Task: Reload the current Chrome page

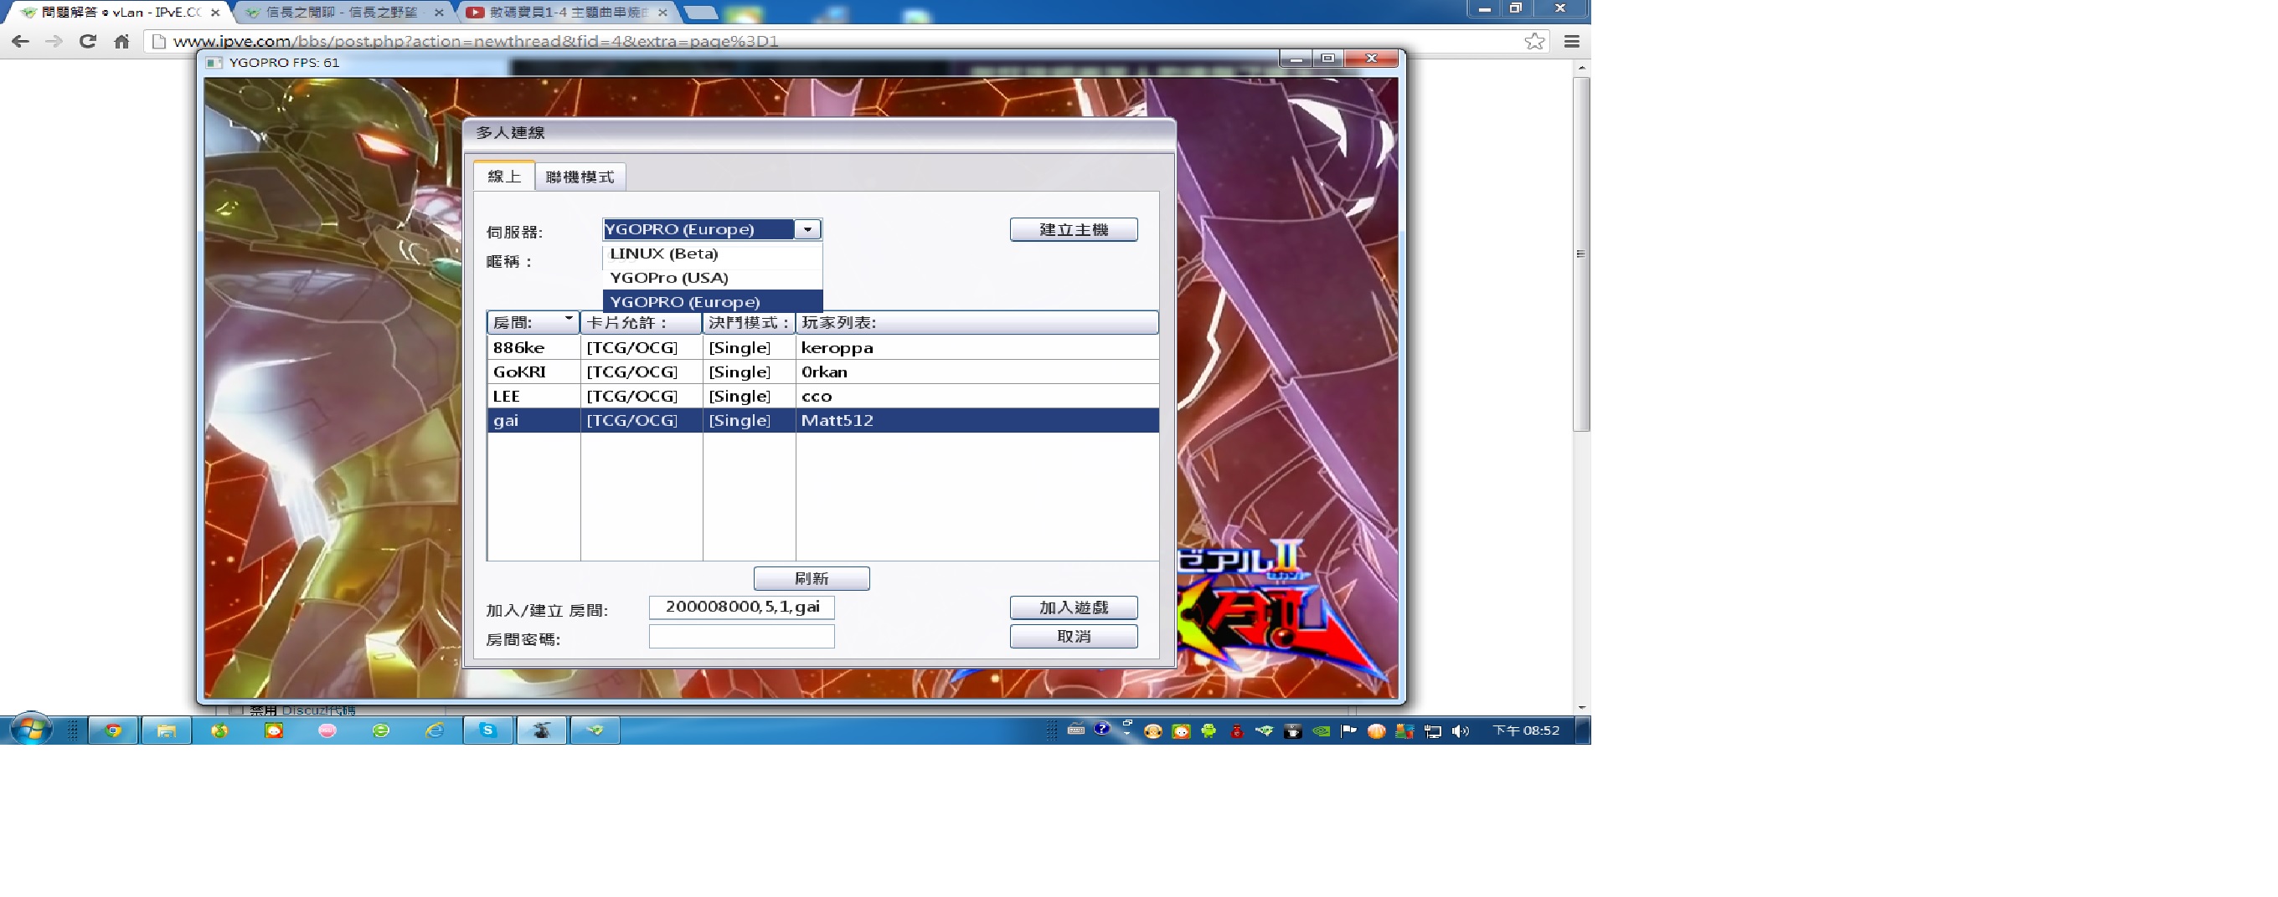Action: point(88,42)
